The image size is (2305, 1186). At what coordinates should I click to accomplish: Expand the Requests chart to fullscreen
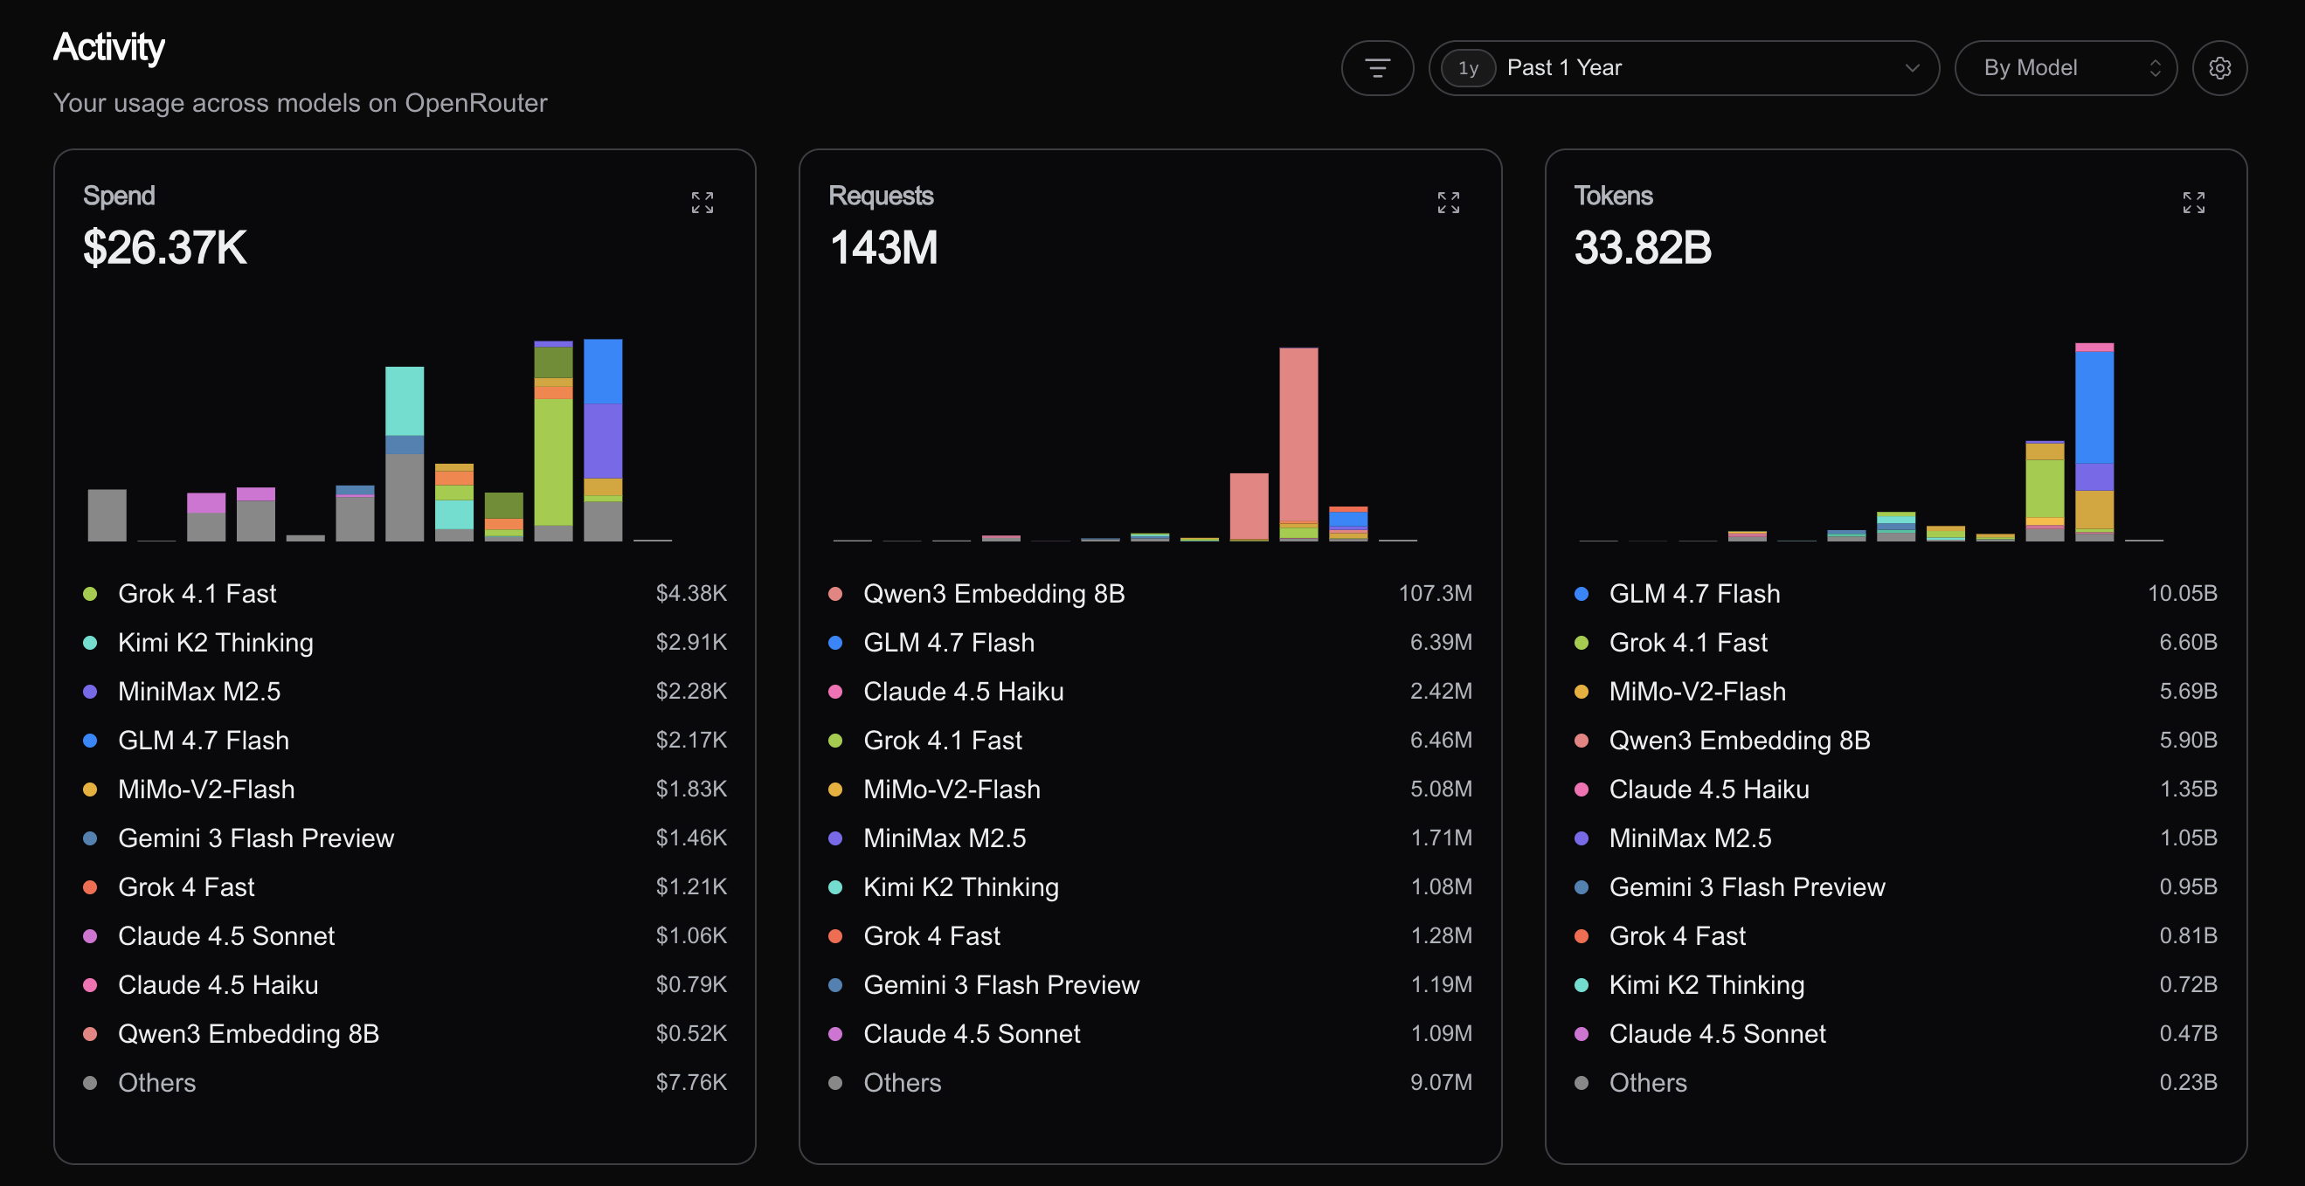click(x=1448, y=203)
